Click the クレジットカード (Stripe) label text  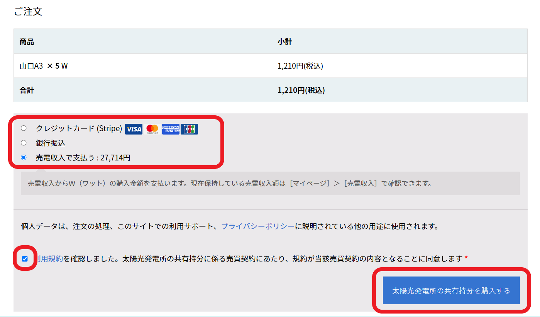click(x=79, y=128)
